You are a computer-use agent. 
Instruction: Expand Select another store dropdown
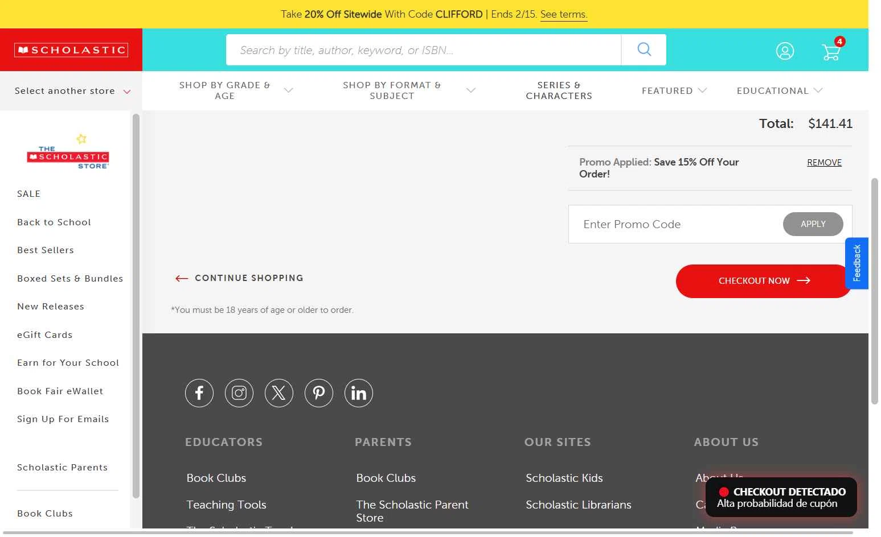pyautogui.click(x=72, y=91)
